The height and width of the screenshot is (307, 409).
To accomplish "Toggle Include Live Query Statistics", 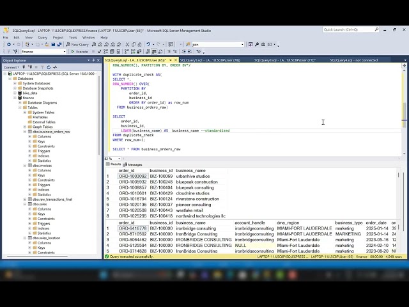I will [x=133, y=52].
